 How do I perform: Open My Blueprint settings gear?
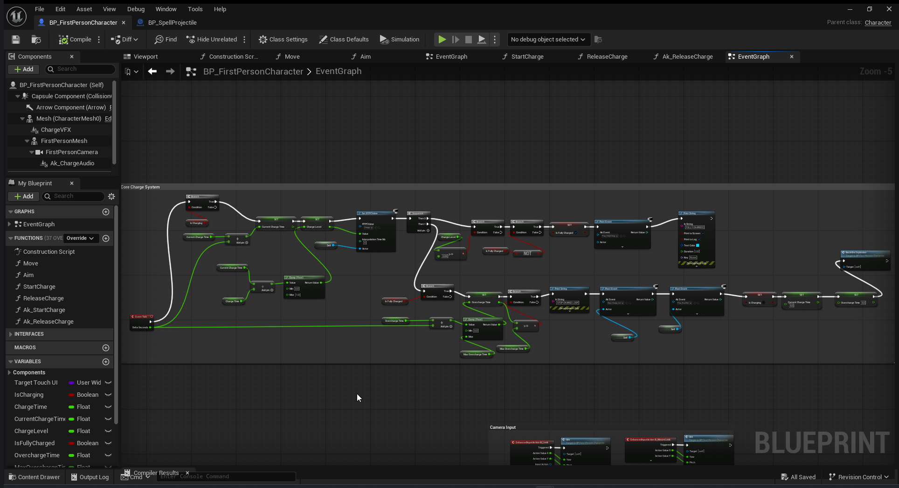(111, 196)
